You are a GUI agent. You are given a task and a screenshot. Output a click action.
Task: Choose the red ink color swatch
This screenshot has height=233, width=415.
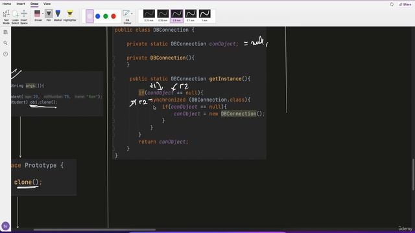pyautogui.click(x=113, y=16)
